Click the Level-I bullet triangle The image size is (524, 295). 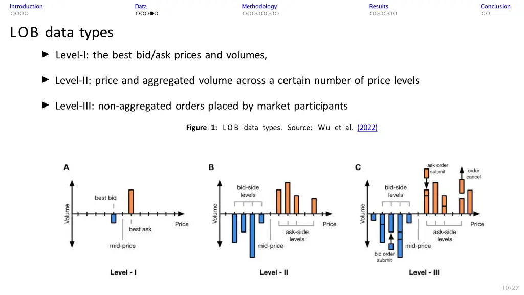pyautogui.click(x=46, y=54)
